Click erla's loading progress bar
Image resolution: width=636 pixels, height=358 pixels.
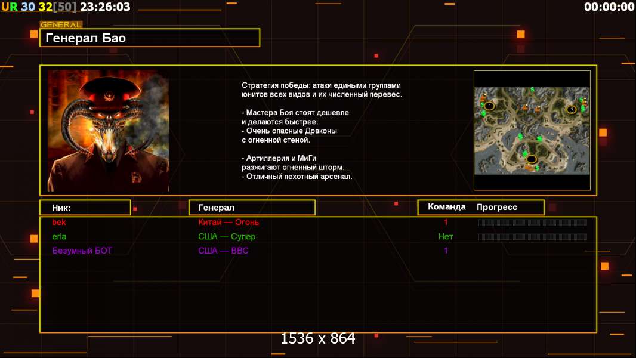coord(532,237)
